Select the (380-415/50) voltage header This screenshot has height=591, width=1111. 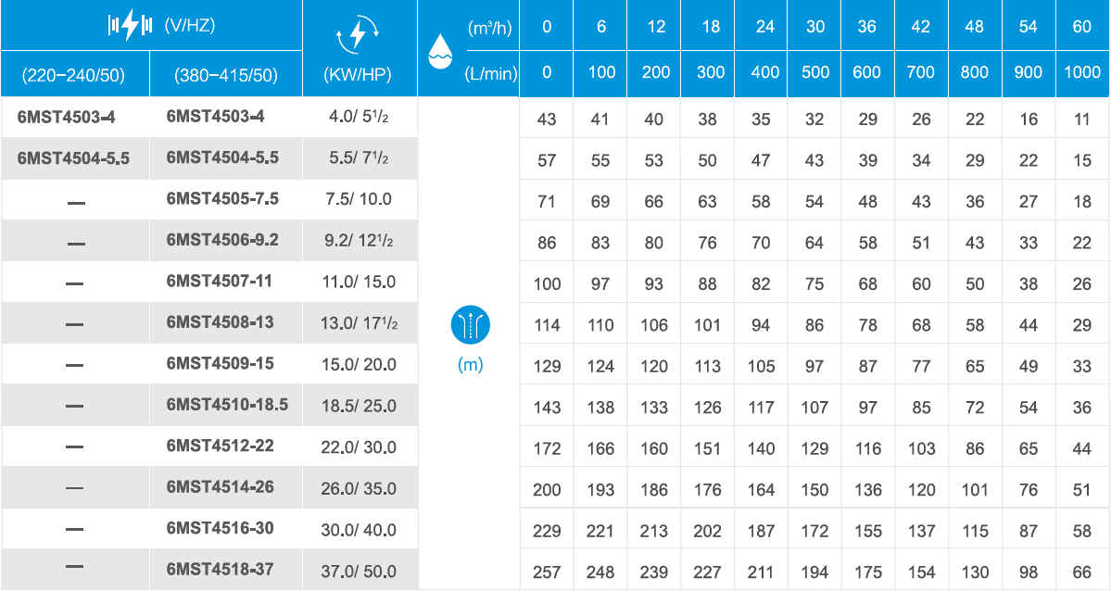pos(226,74)
